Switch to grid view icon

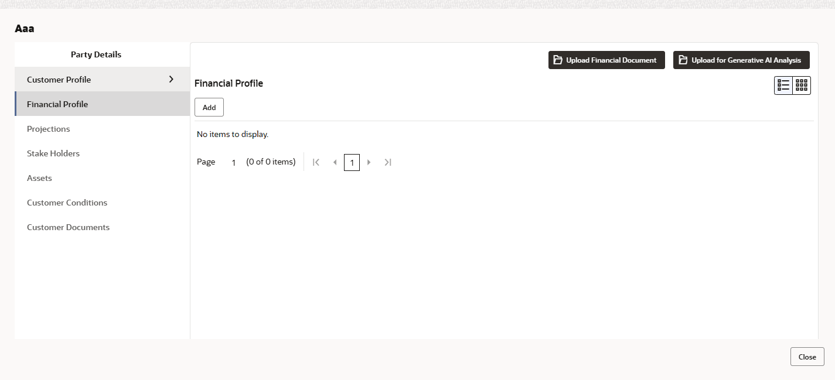pos(802,85)
